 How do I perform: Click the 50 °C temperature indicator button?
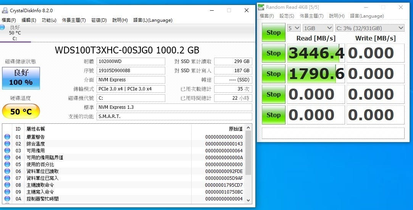21,111
